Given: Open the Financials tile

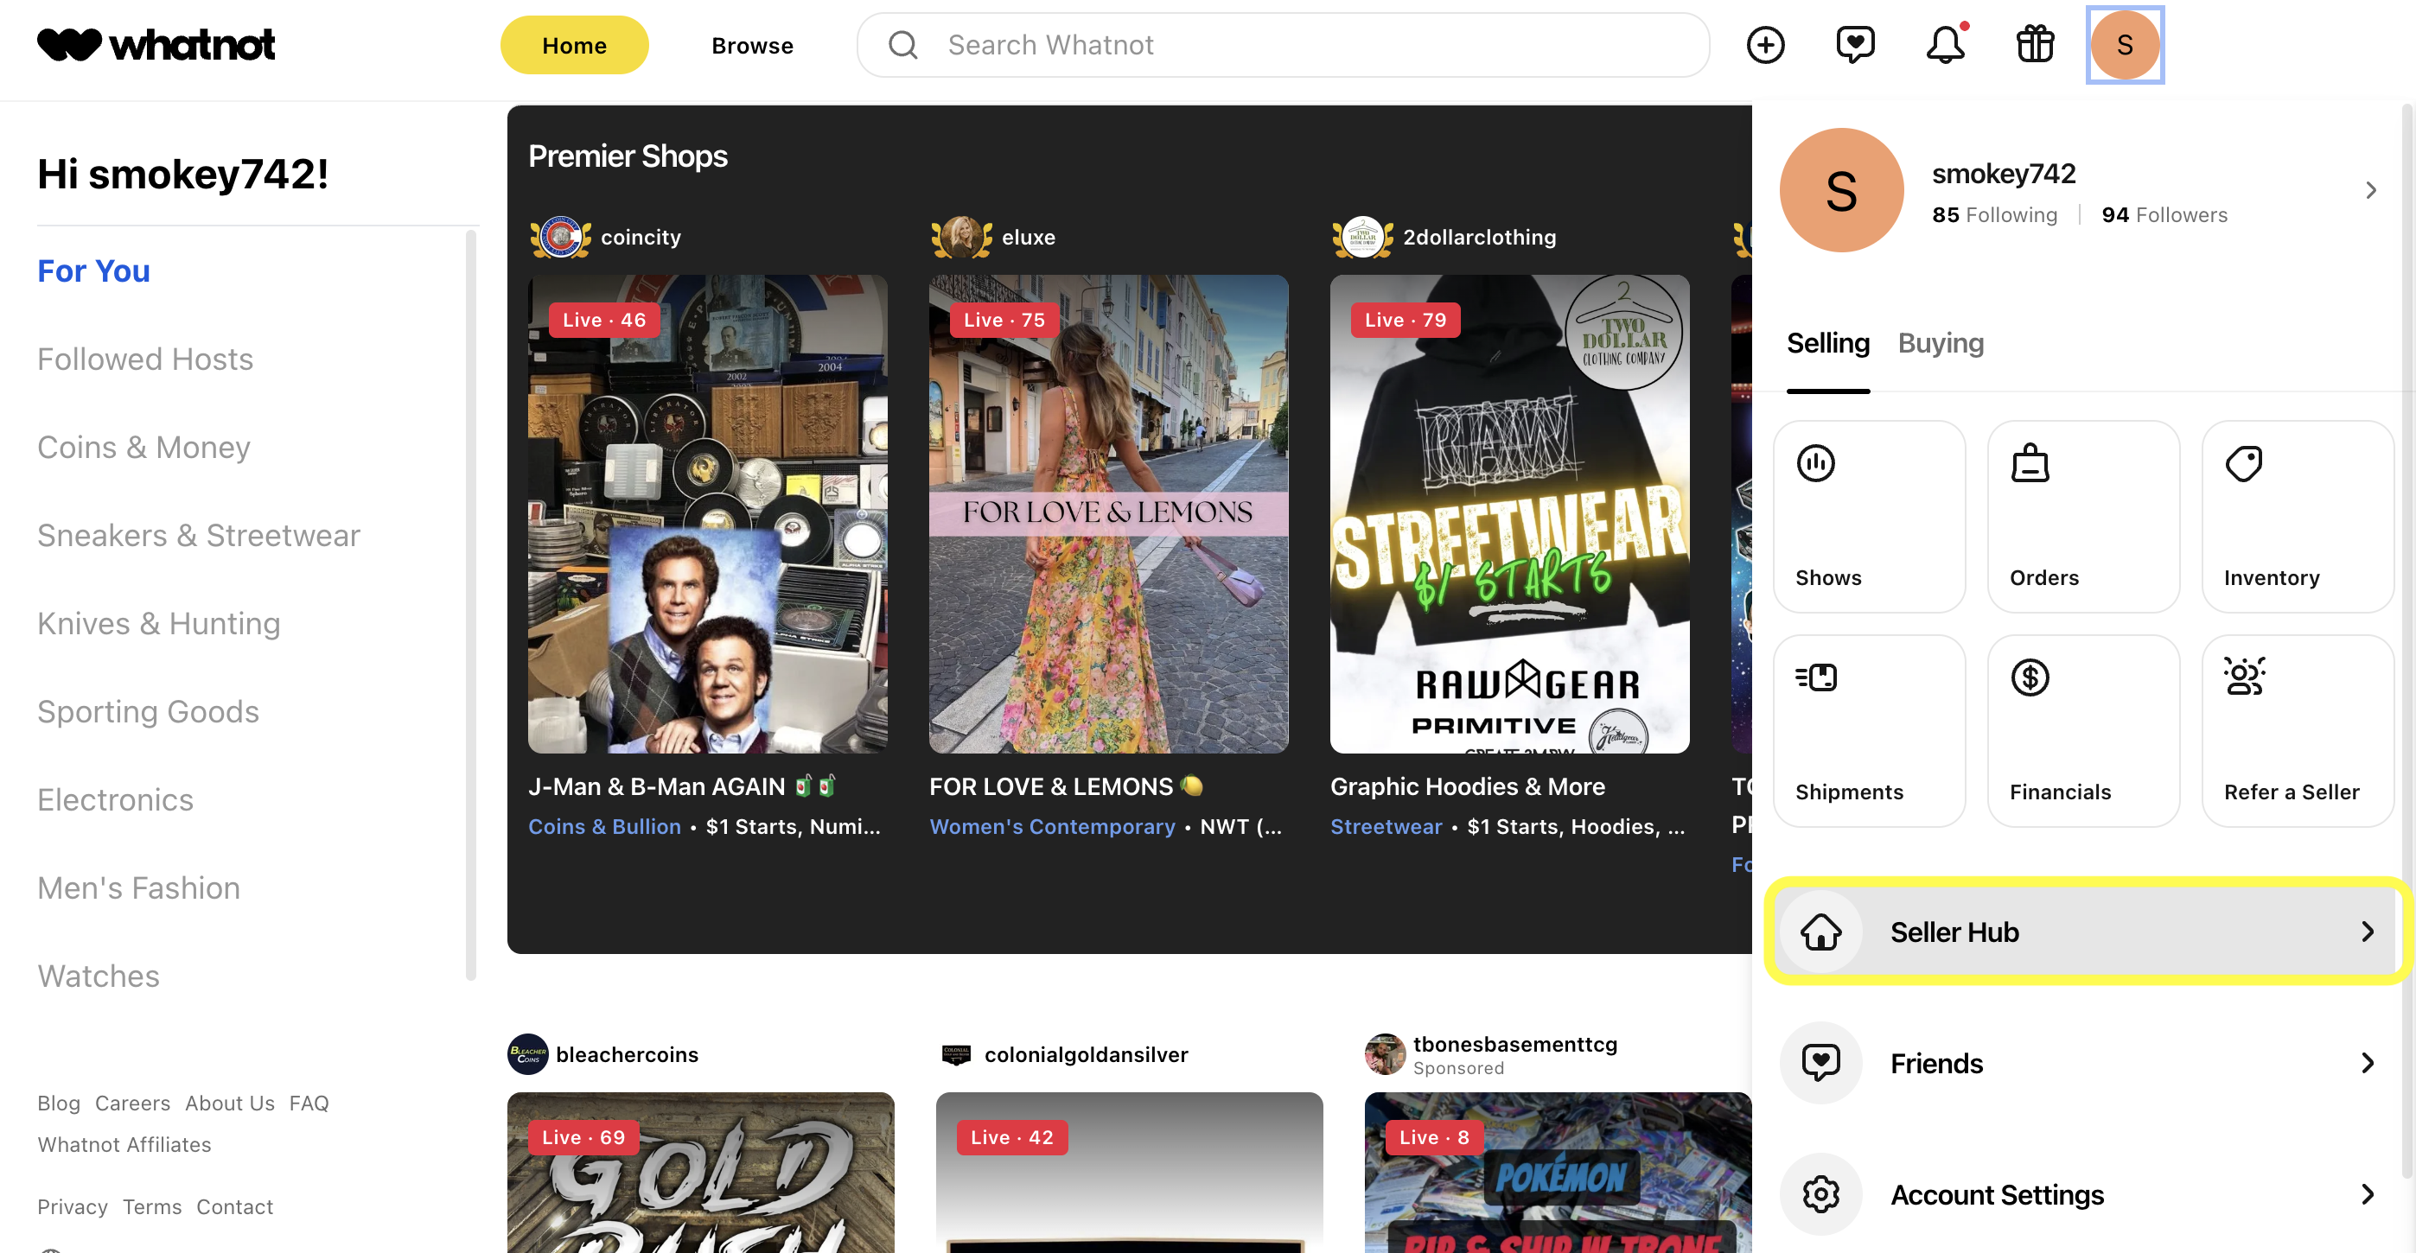Looking at the screenshot, I should (2083, 730).
